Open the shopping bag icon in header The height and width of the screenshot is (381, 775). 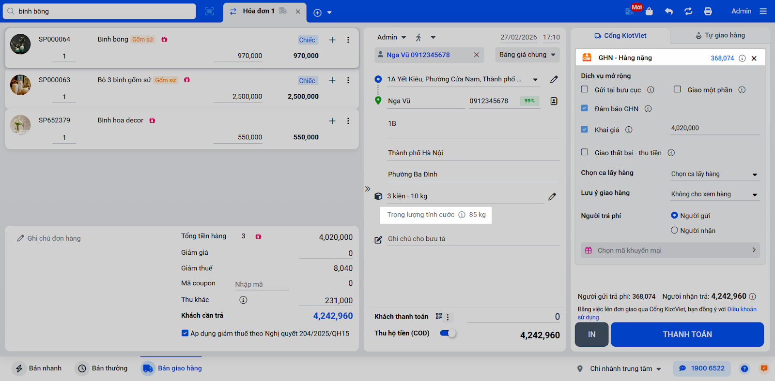(649, 11)
